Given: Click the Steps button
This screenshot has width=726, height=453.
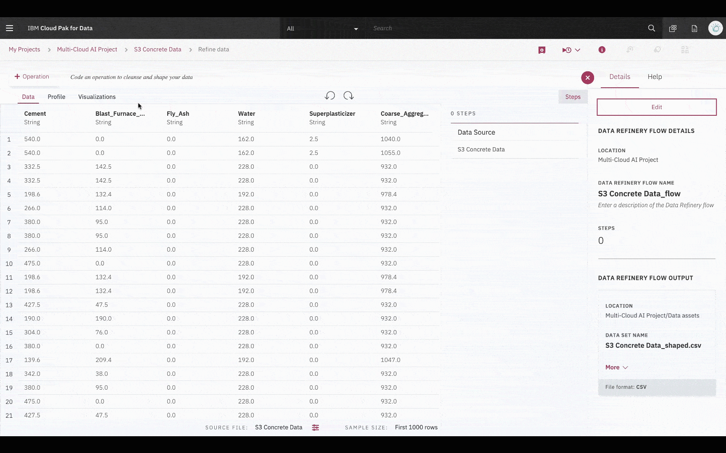Looking at the screenshot, I should [x=573, y=97].
